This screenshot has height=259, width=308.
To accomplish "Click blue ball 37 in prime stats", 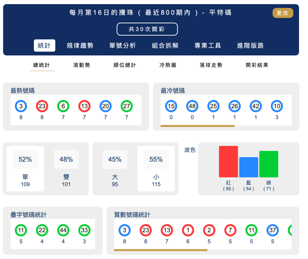I will coord(272,230).
